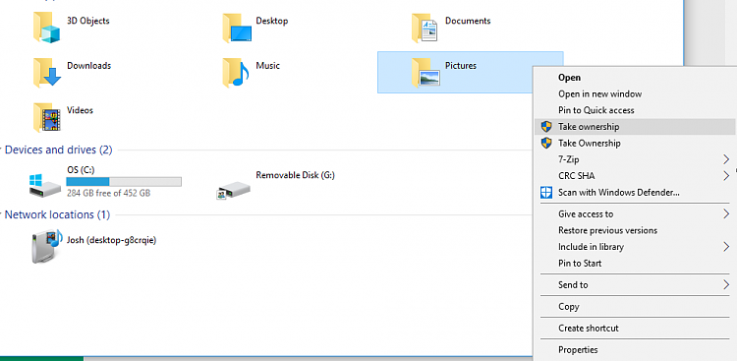Select the Music folder icon

click(x=236, y=73)
